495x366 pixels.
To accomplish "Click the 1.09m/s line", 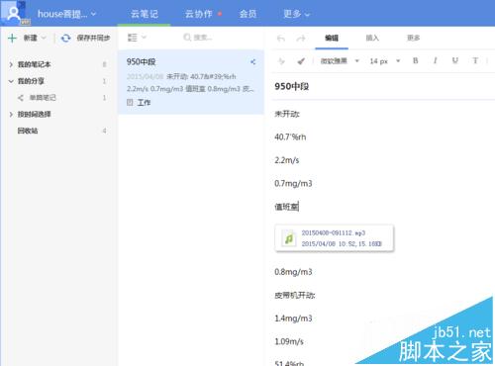I will [x=289, y=341].
